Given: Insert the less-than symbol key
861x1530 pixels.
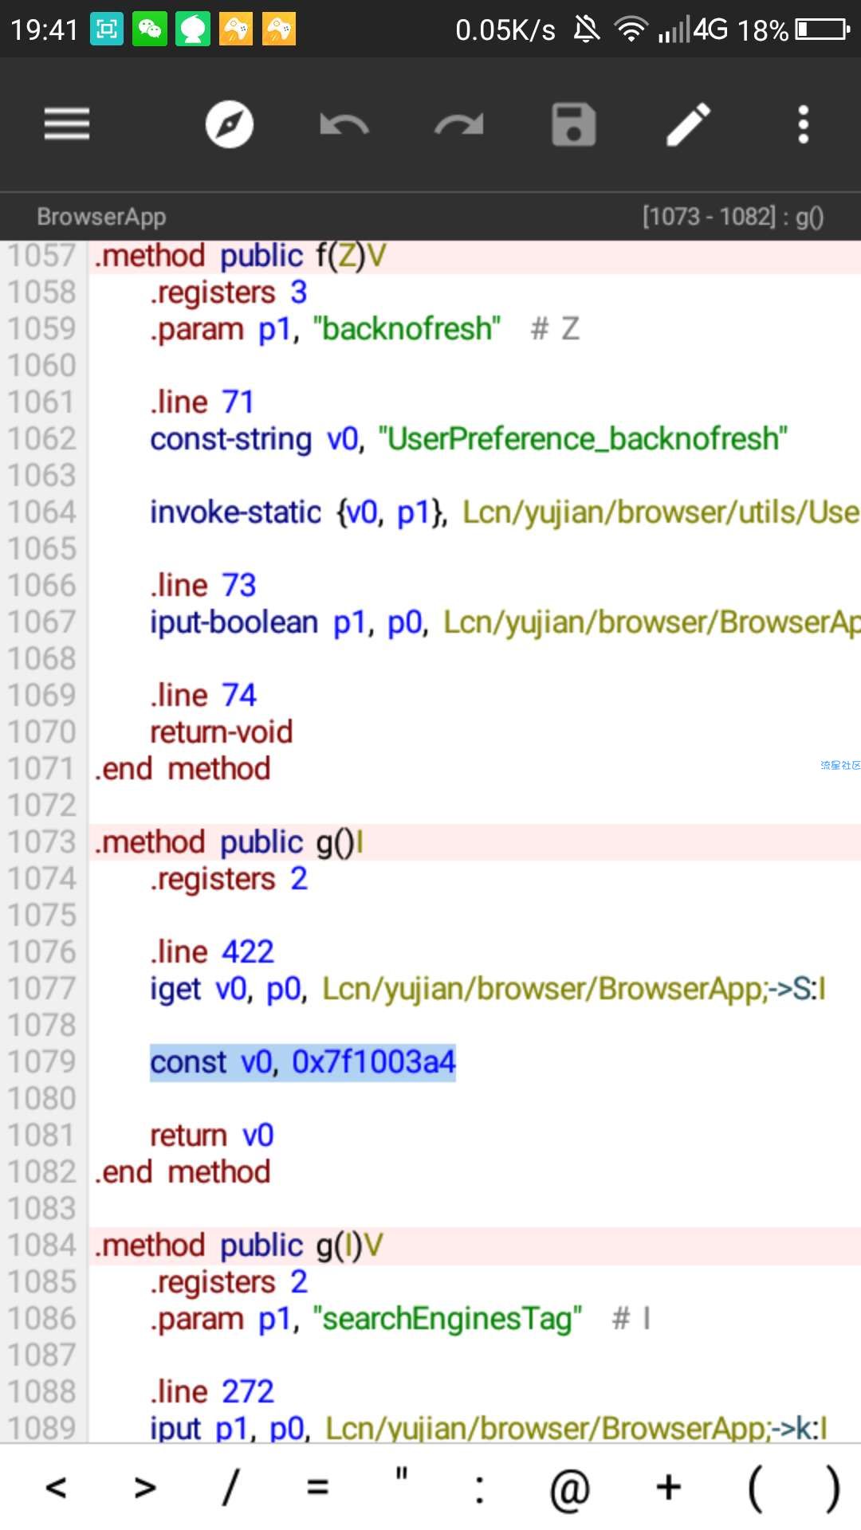Looking at the screenshot, I should [56, 1487].
